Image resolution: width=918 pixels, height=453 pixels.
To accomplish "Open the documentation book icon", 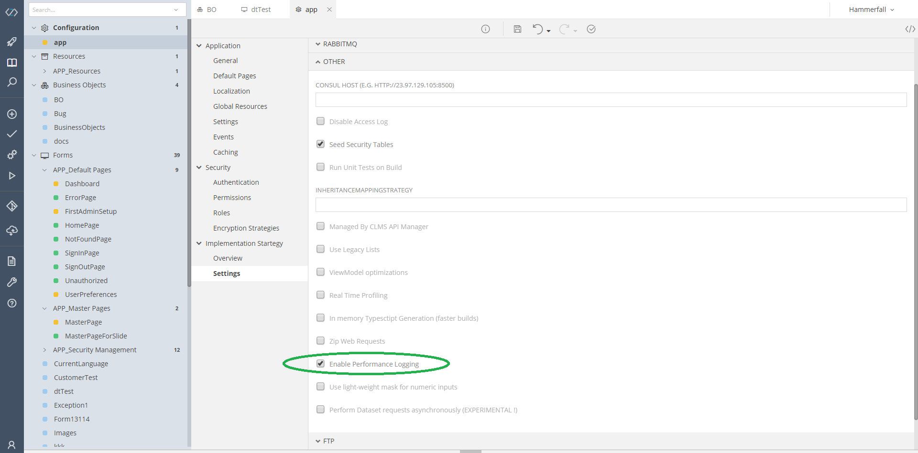I will point(12,63).
